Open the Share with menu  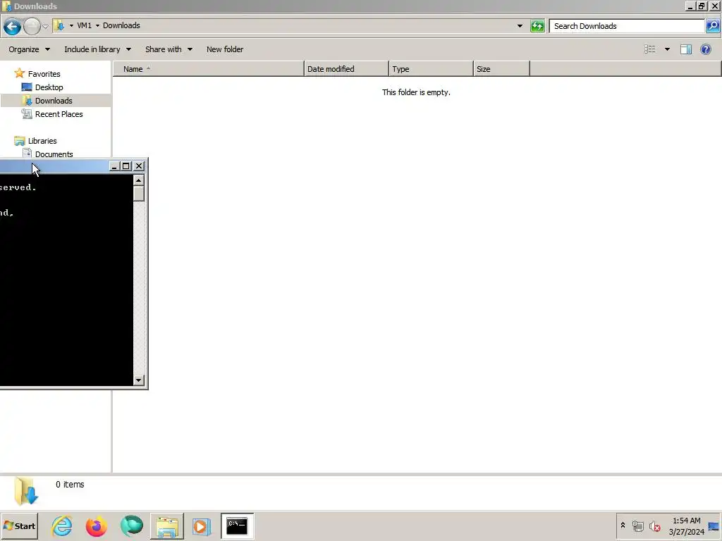169,49
